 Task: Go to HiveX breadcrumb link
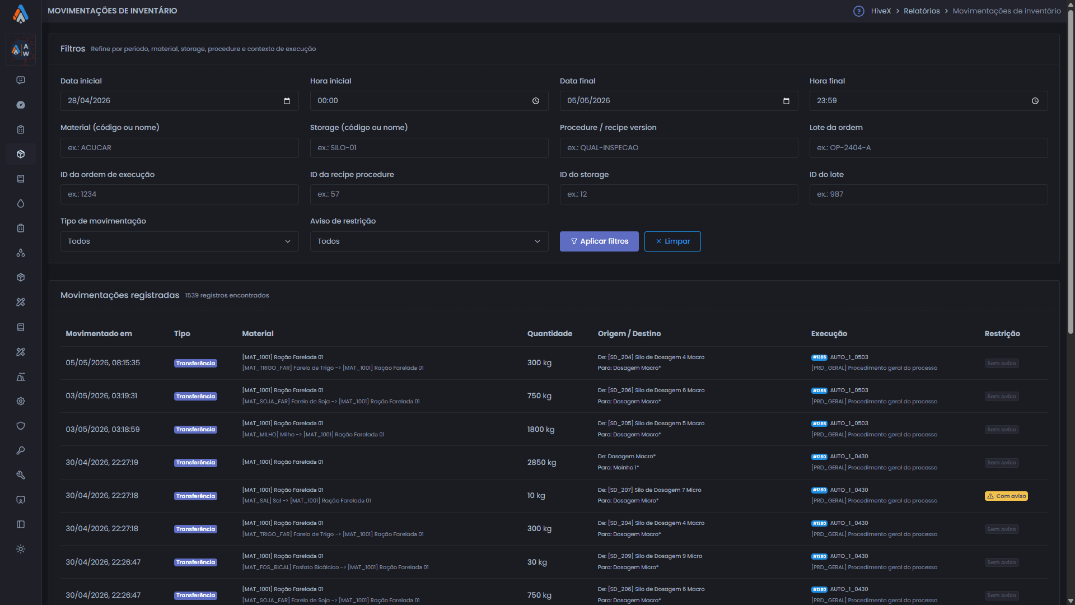click(881, 11)
